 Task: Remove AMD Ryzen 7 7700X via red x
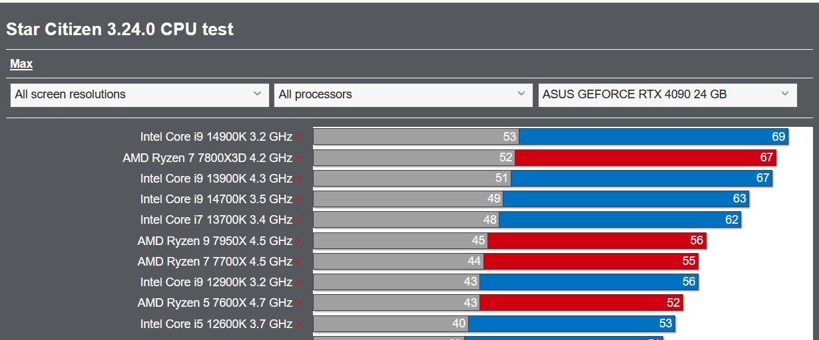pos(300,262)
